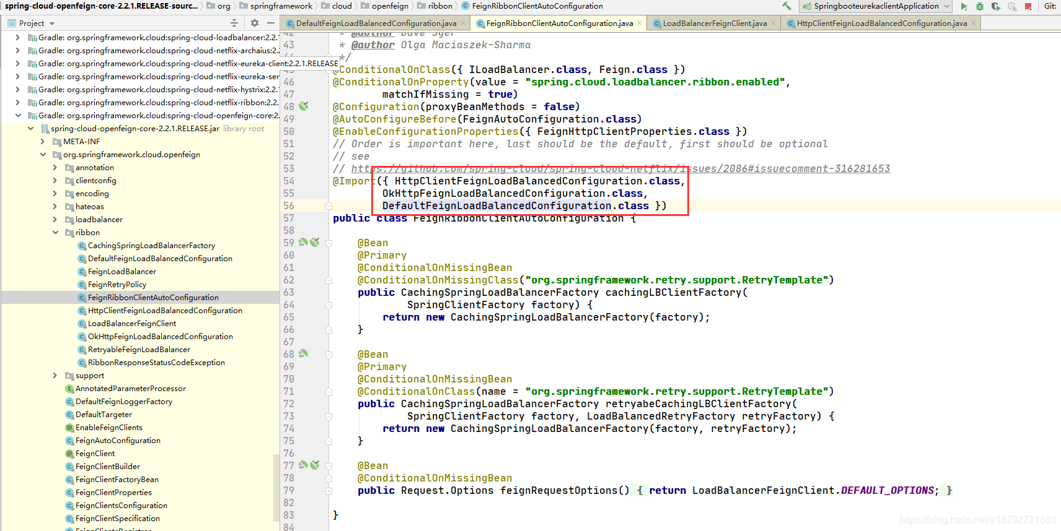Click the second bean gutter icon on line 77
The image size is (1061, 531).
coord(315,465)
